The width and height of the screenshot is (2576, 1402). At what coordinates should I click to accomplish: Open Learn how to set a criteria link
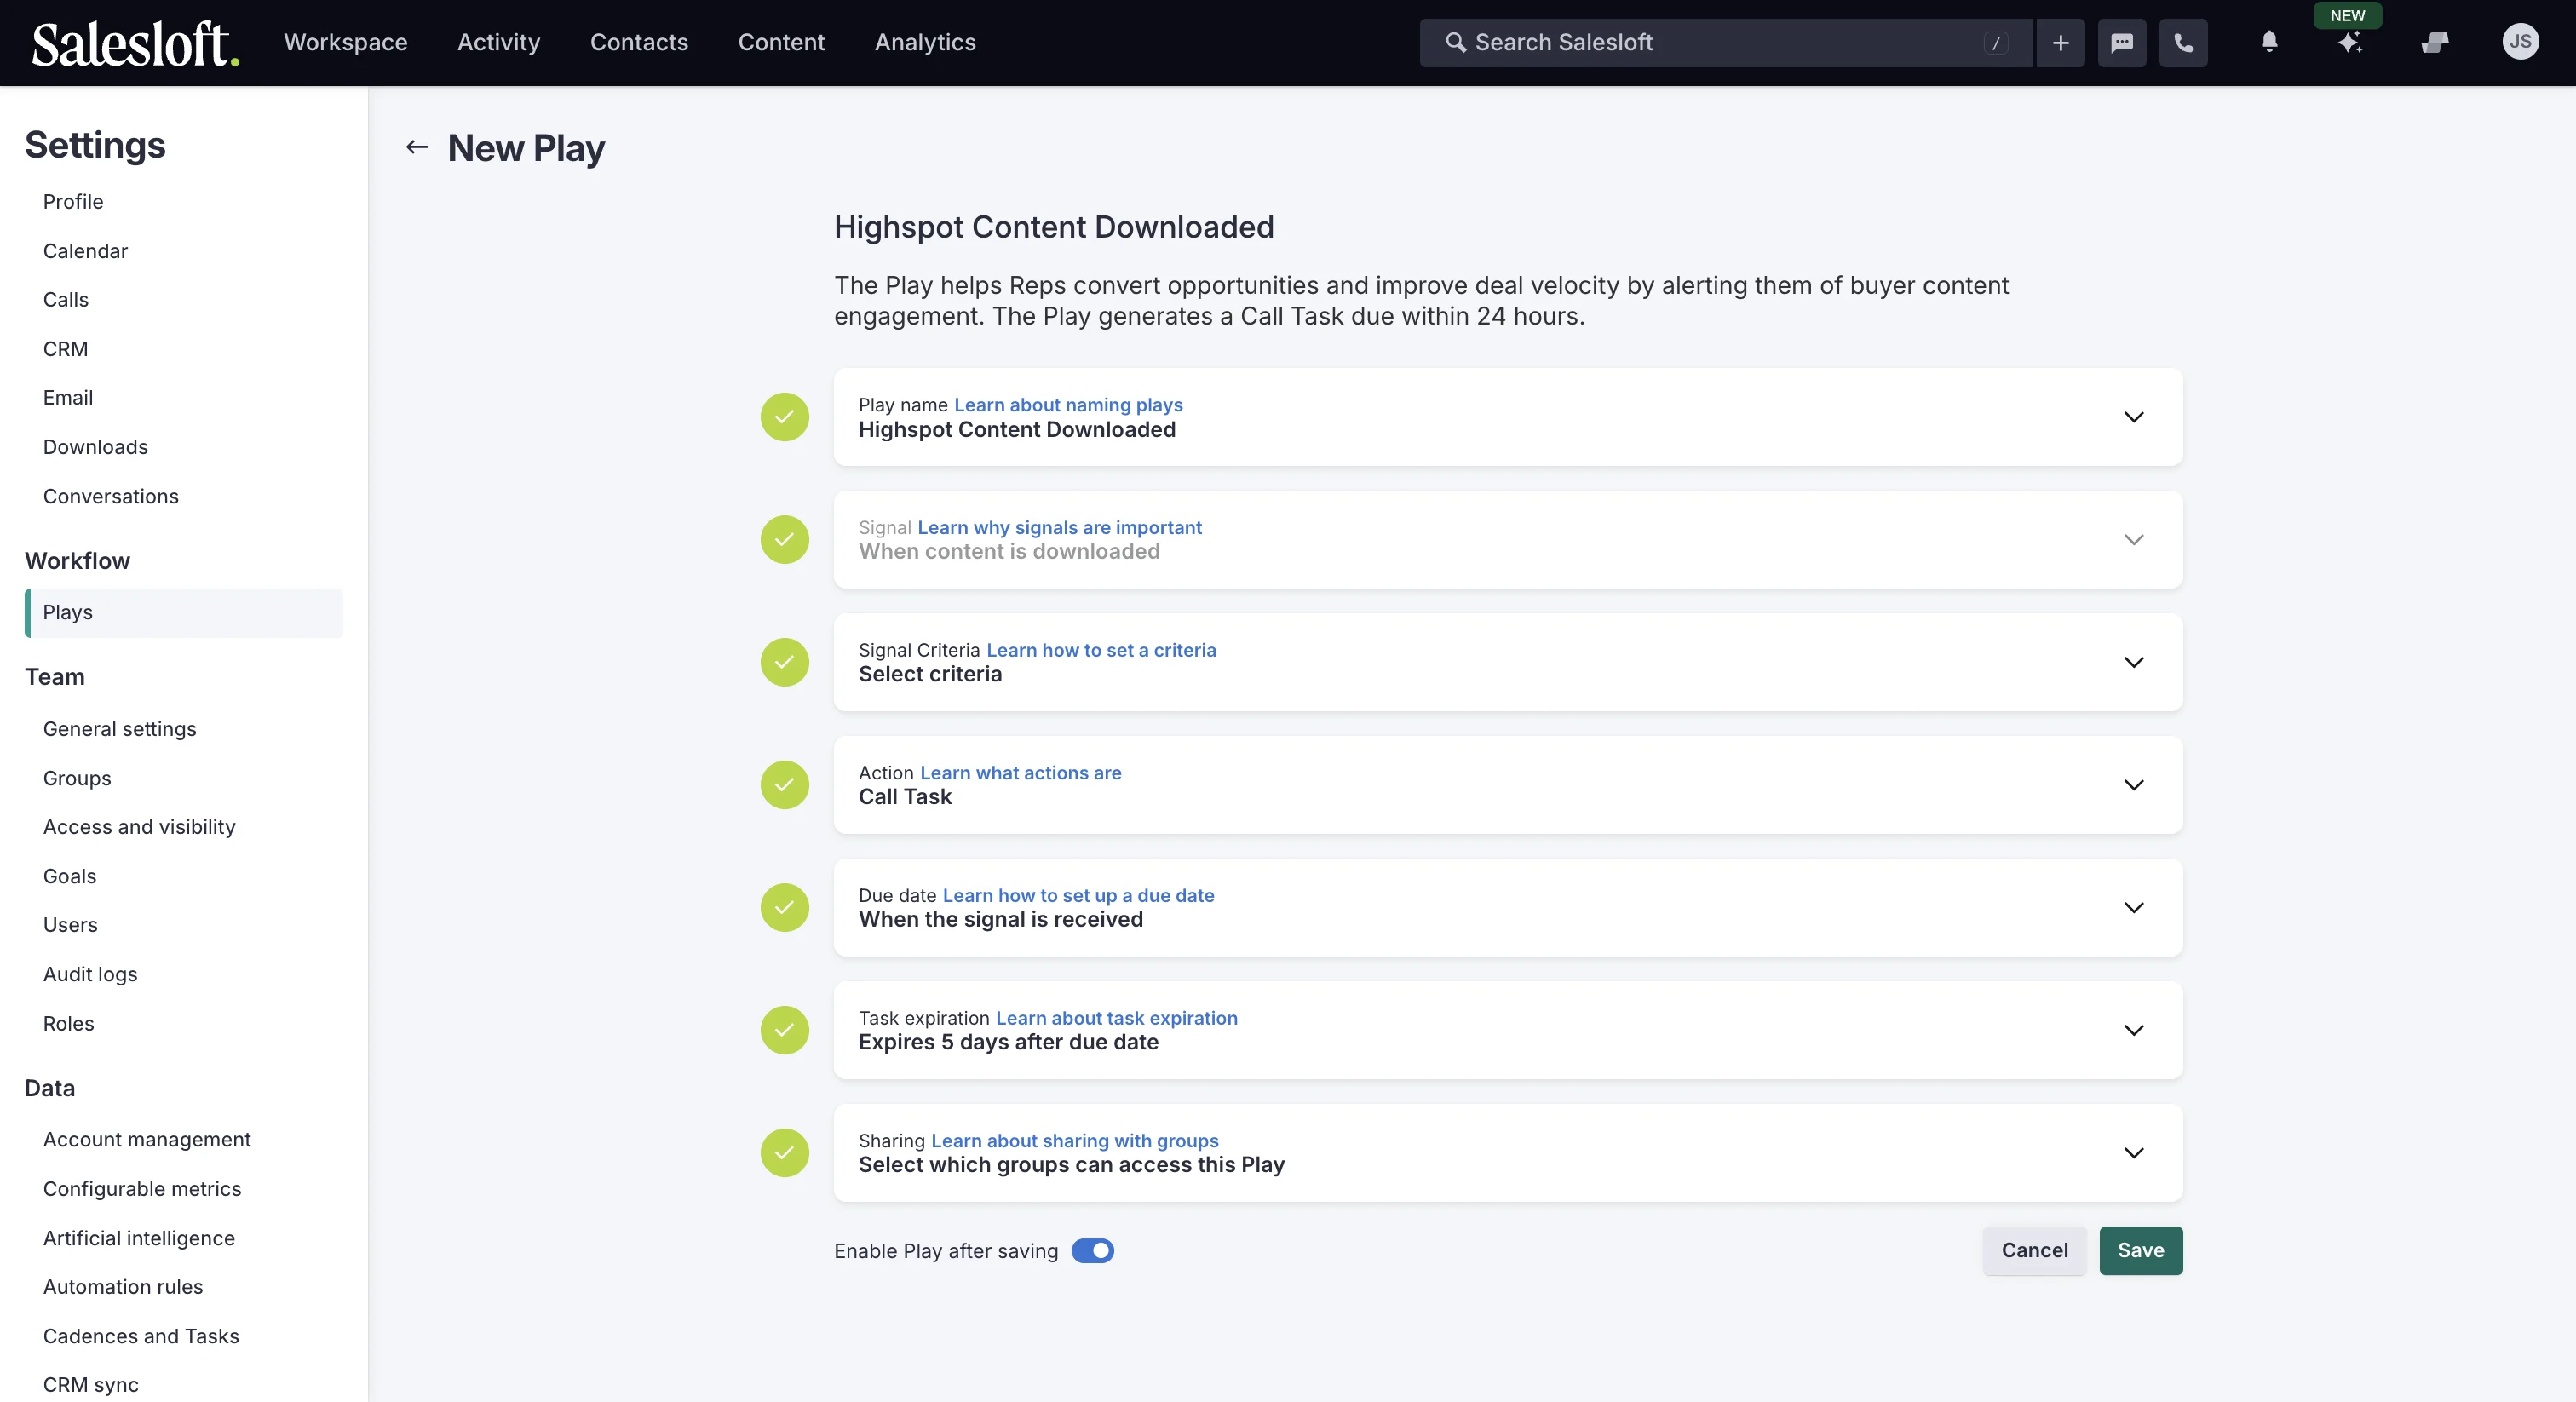(1101, 651)
